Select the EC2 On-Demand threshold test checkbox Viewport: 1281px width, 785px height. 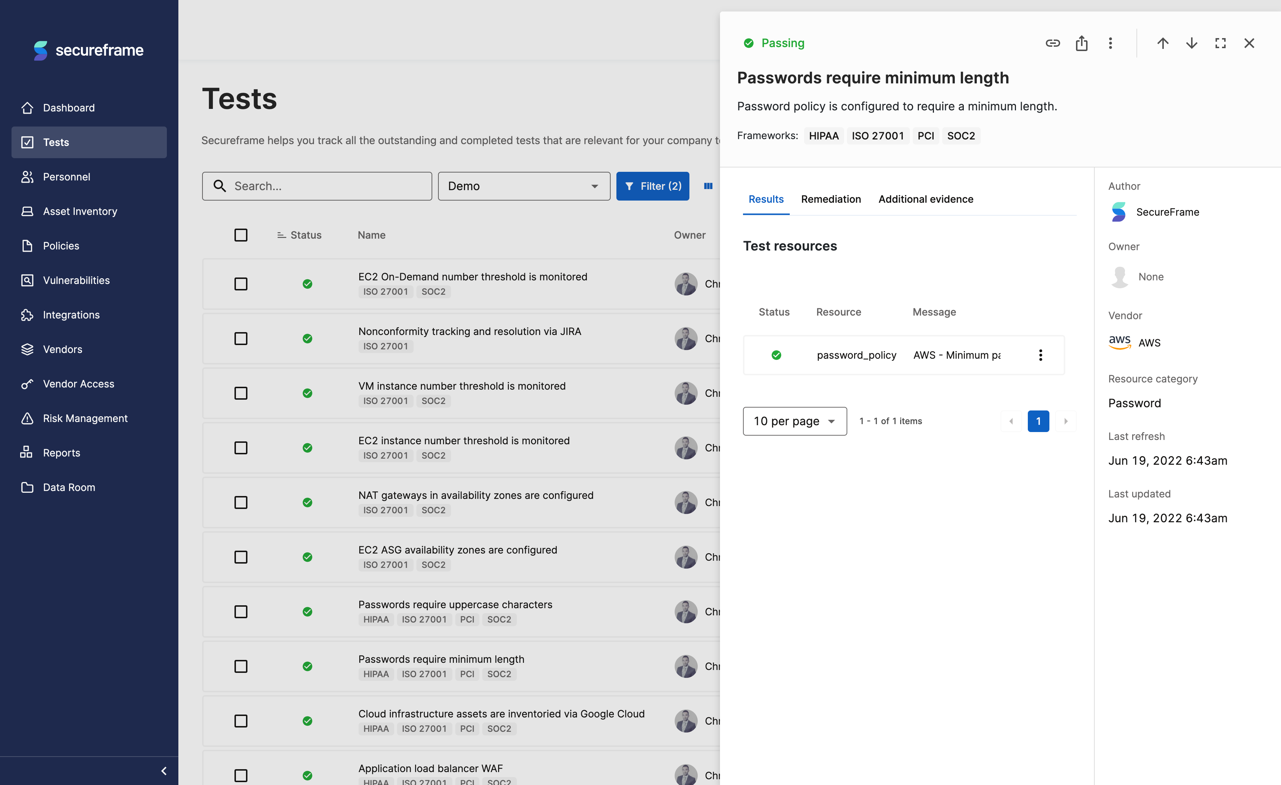pos(241,284)
